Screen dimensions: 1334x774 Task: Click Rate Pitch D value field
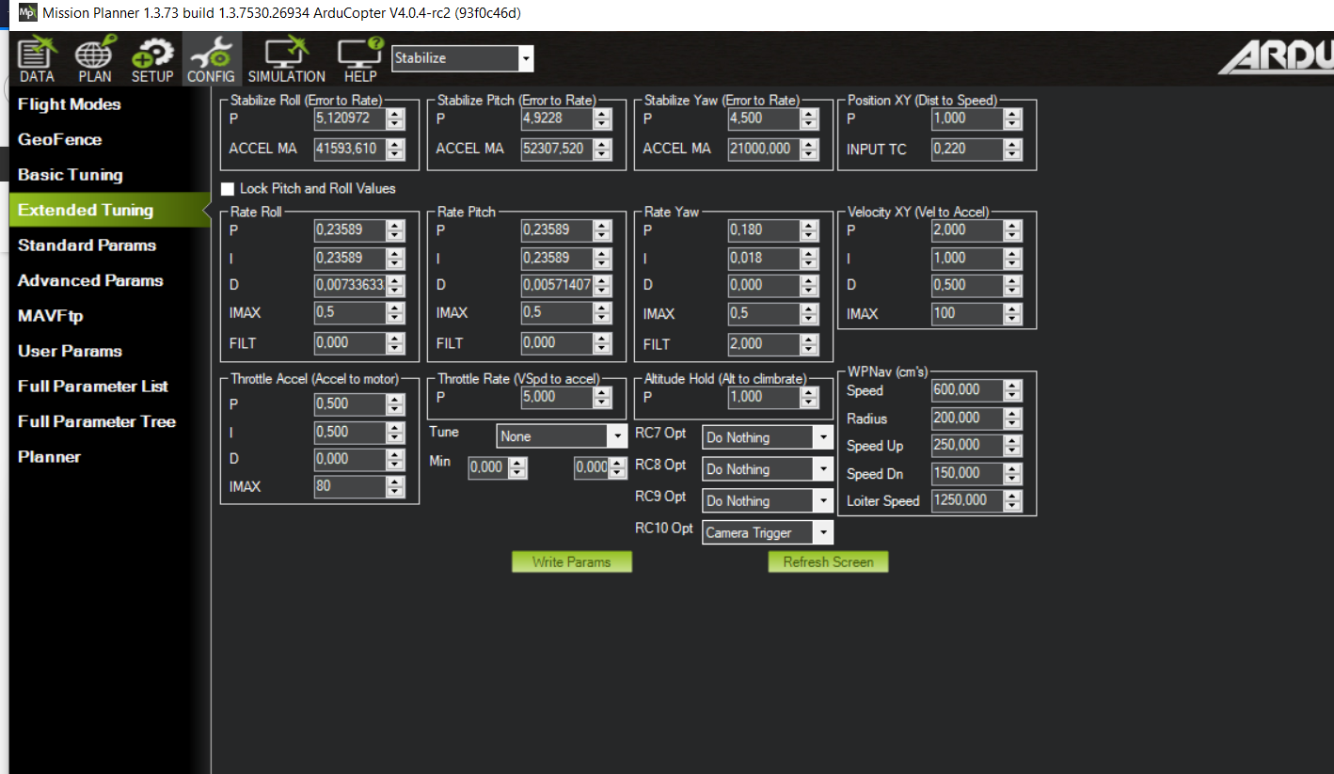[557, 286]
